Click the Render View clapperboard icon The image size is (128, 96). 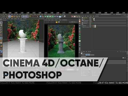click(33, 17)
